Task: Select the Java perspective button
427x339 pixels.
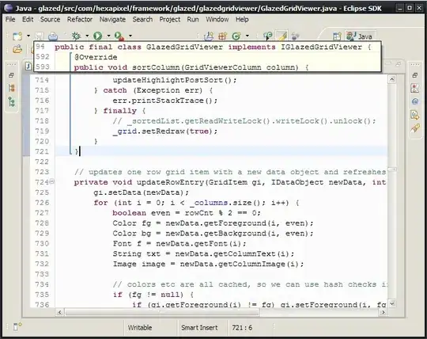Action: [x=360, y=36]
